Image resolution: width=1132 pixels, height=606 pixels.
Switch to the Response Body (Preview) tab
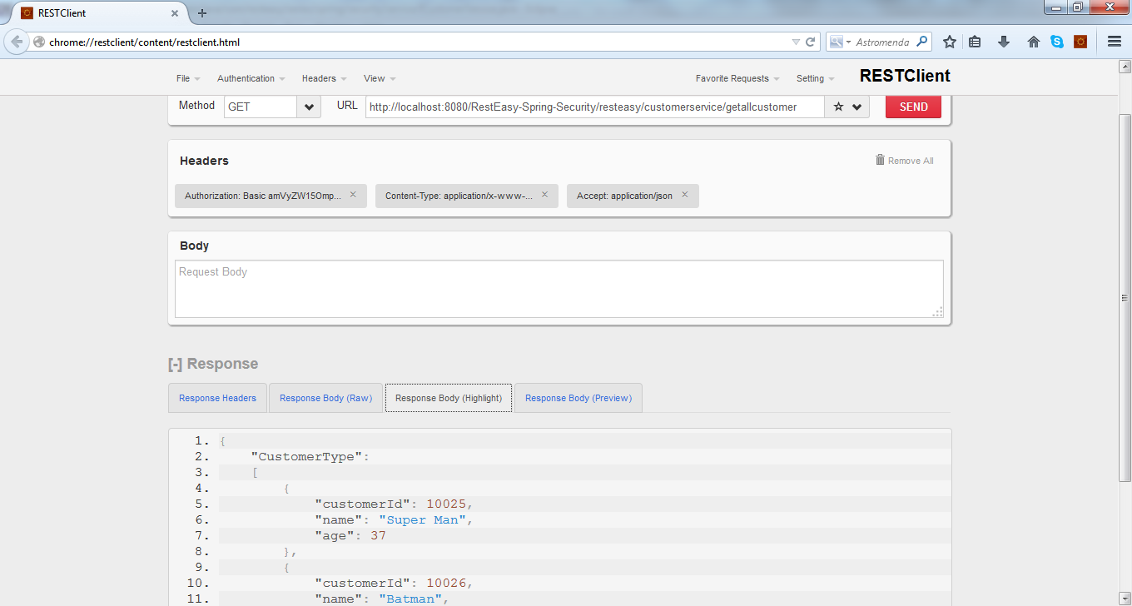point(578,397)
